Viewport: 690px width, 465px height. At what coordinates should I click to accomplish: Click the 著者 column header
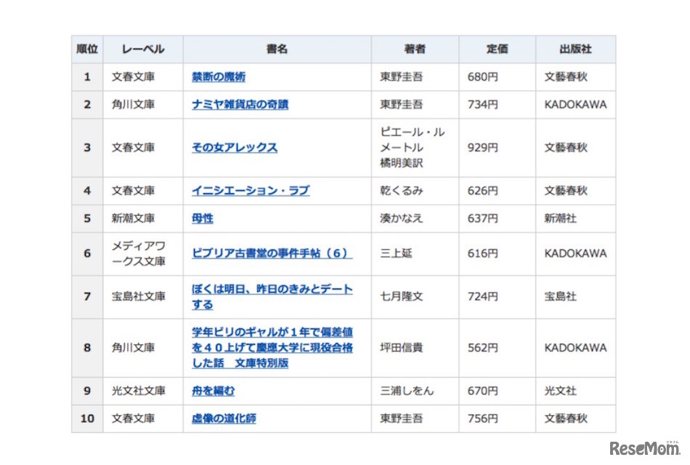(414, 49)
